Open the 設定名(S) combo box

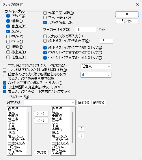(x=50, y=102)
